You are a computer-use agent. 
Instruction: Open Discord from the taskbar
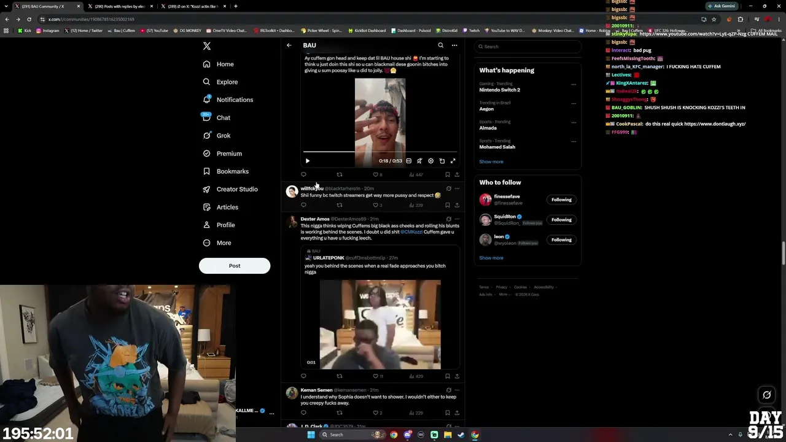[x=407, y=435]
